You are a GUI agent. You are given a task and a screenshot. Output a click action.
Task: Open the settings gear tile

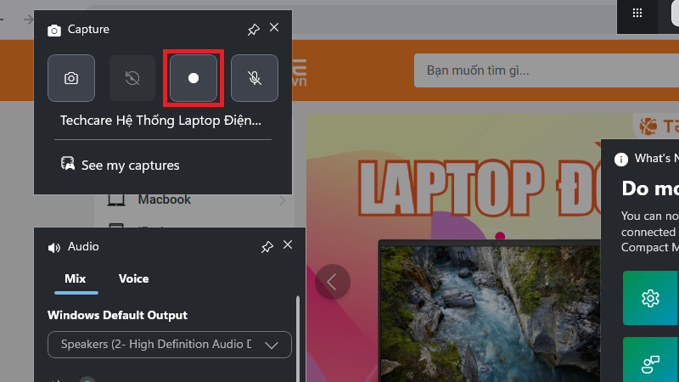point(651,298)
